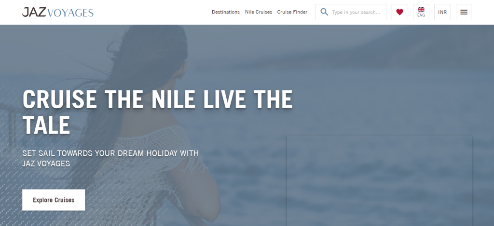Screen dimensions: 494x226
Task: Click the VOYAGES word in the logo
Action: click(71, 13)
